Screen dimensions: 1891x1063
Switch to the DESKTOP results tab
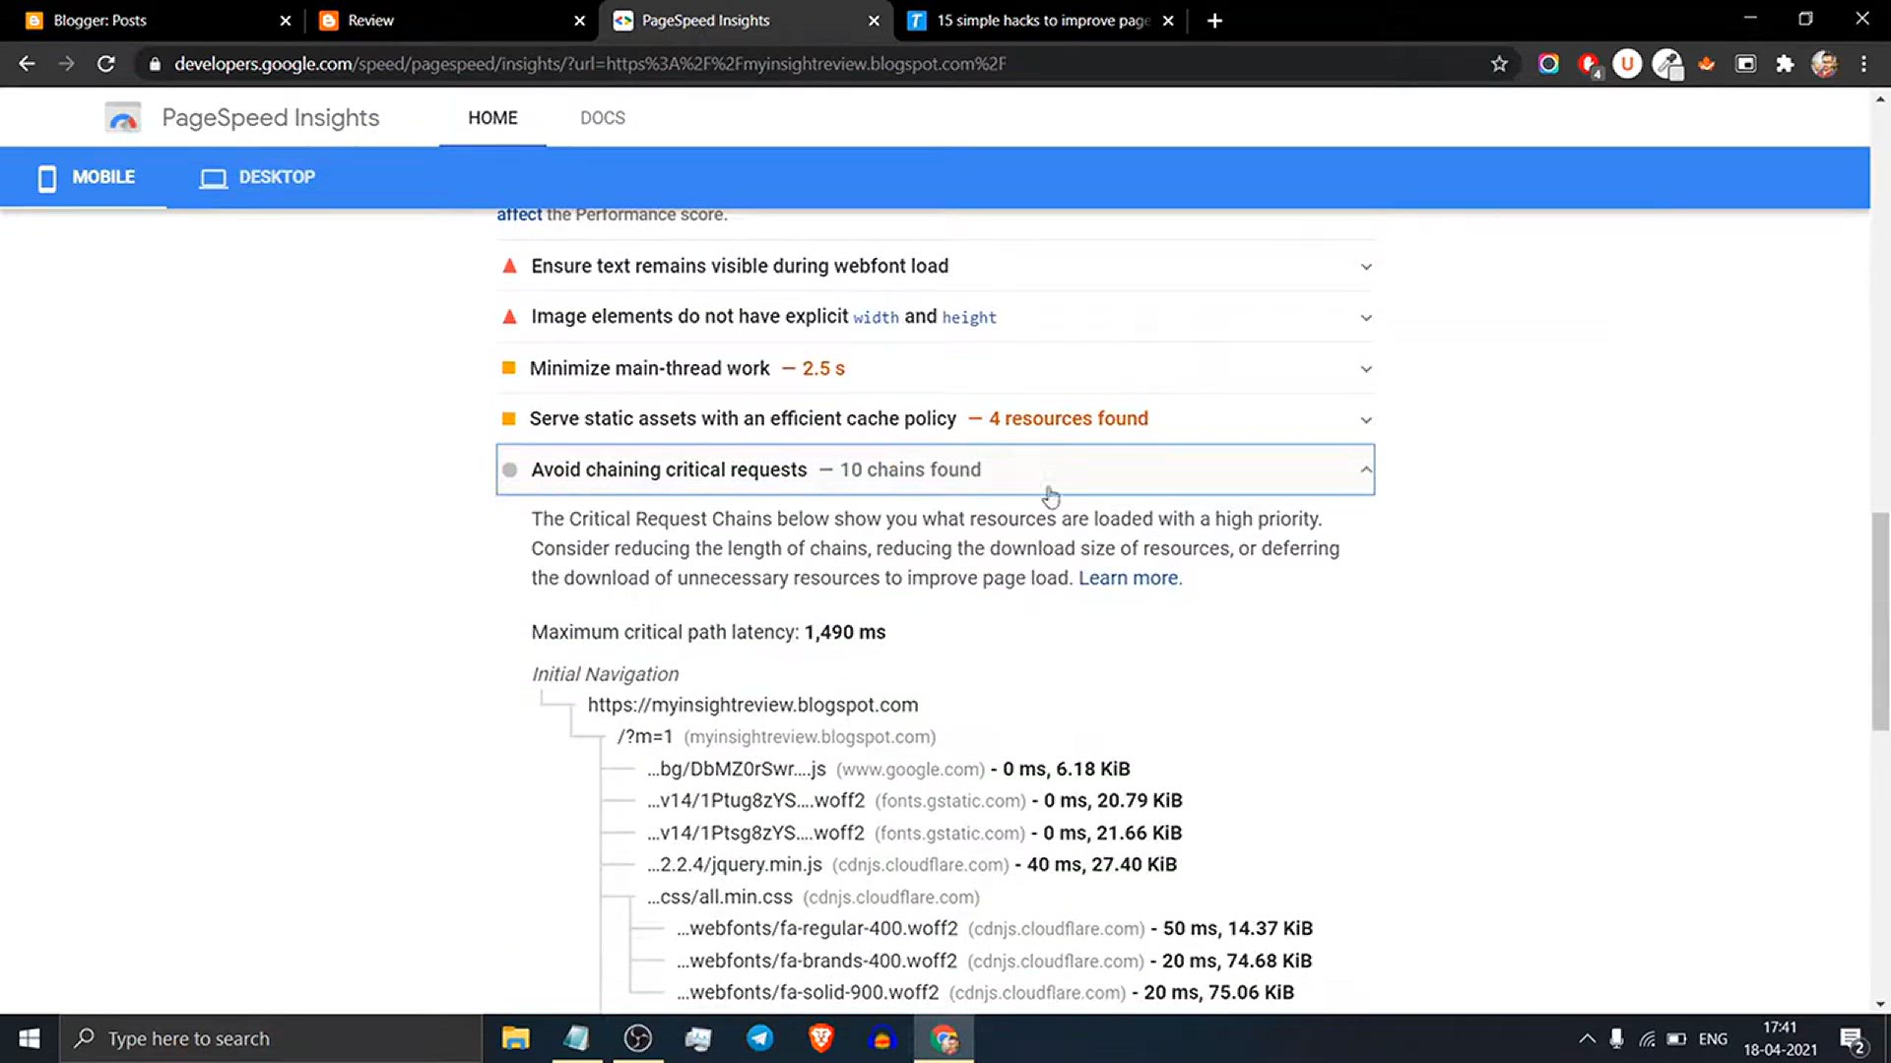pos(257,177)
